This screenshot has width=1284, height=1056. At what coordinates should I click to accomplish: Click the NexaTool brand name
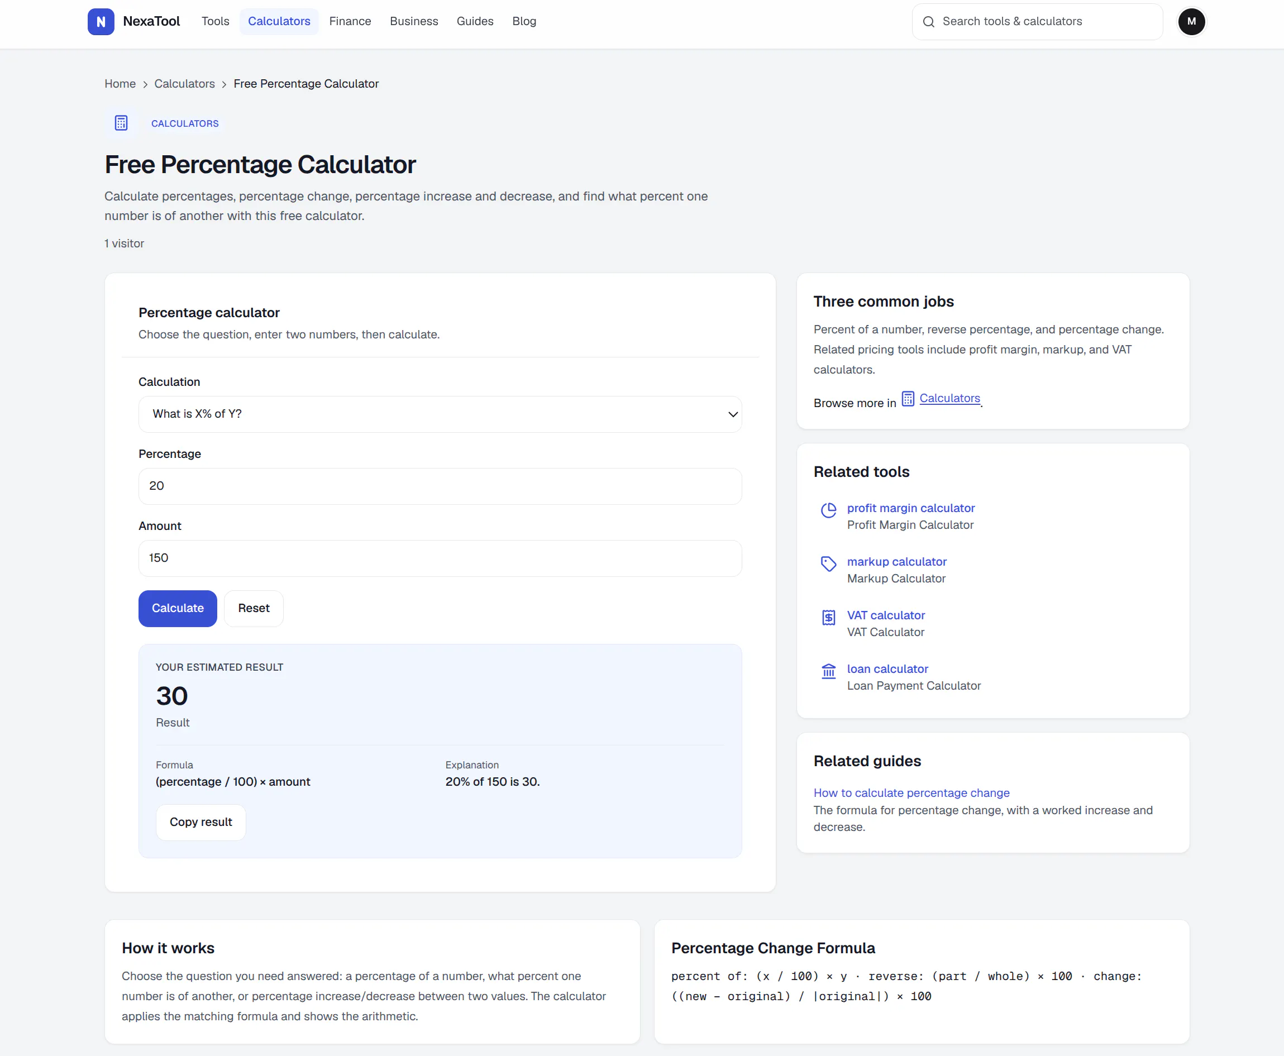(x=151, y=21)
